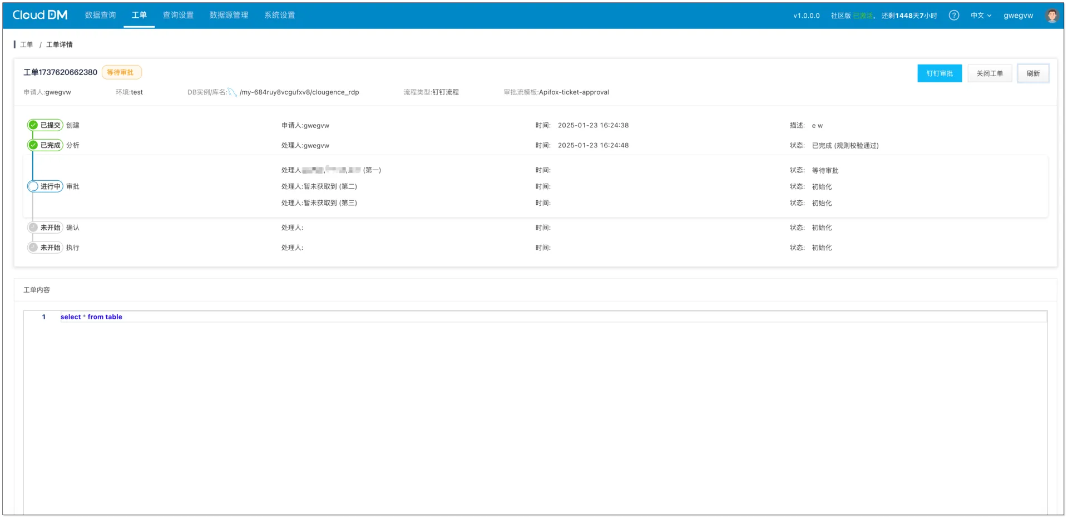The height and width of the screenshot is (519, 1068).
Task: Click the timestamp 2025-01-23 16:24:48
Action: tap(593, 145)
